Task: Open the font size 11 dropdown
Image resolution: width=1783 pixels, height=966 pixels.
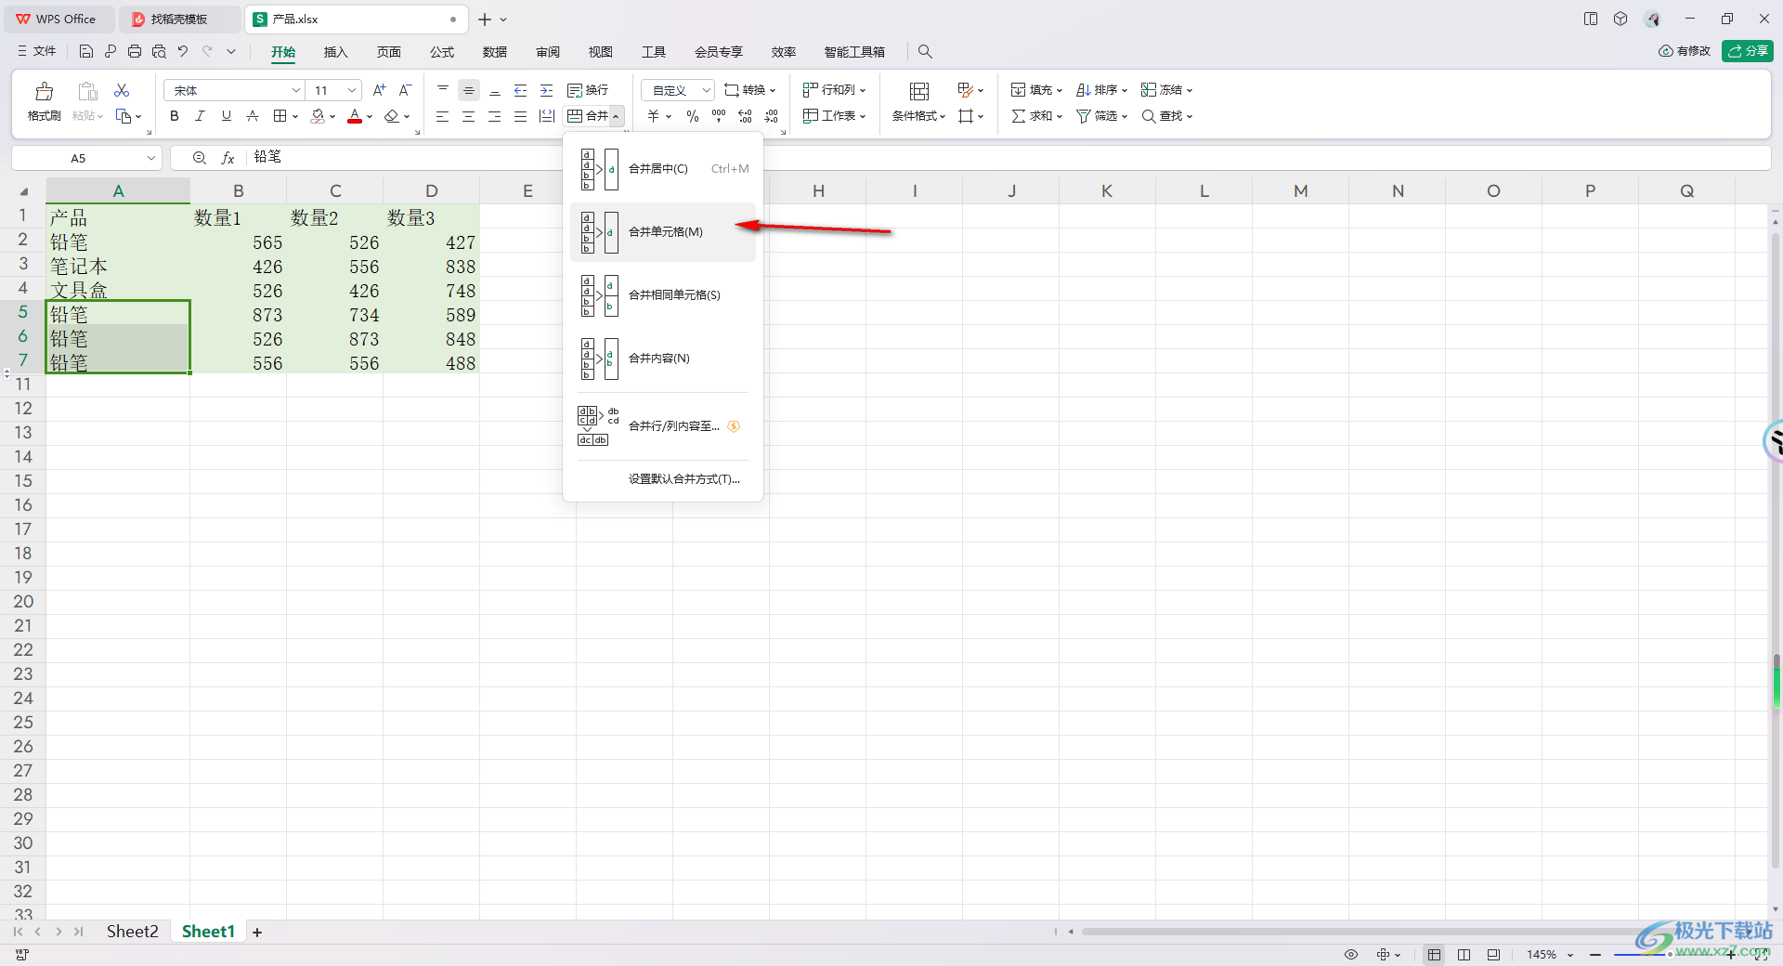Action: click(352, 90)
